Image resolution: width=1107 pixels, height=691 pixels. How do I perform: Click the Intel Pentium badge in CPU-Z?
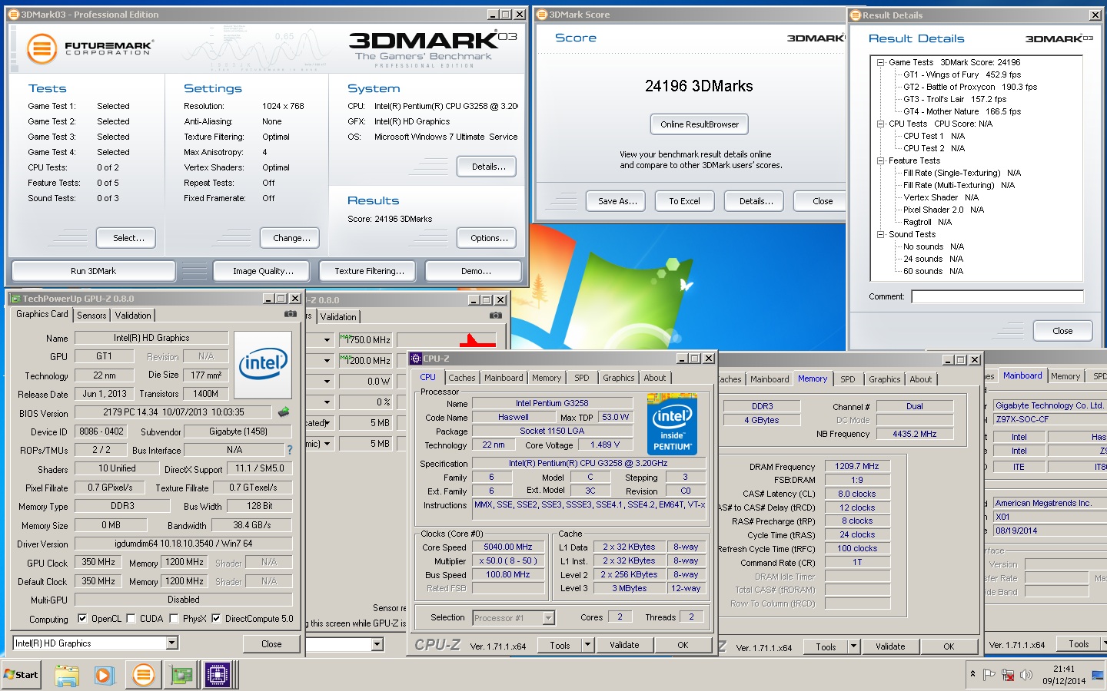coord(672,425)
